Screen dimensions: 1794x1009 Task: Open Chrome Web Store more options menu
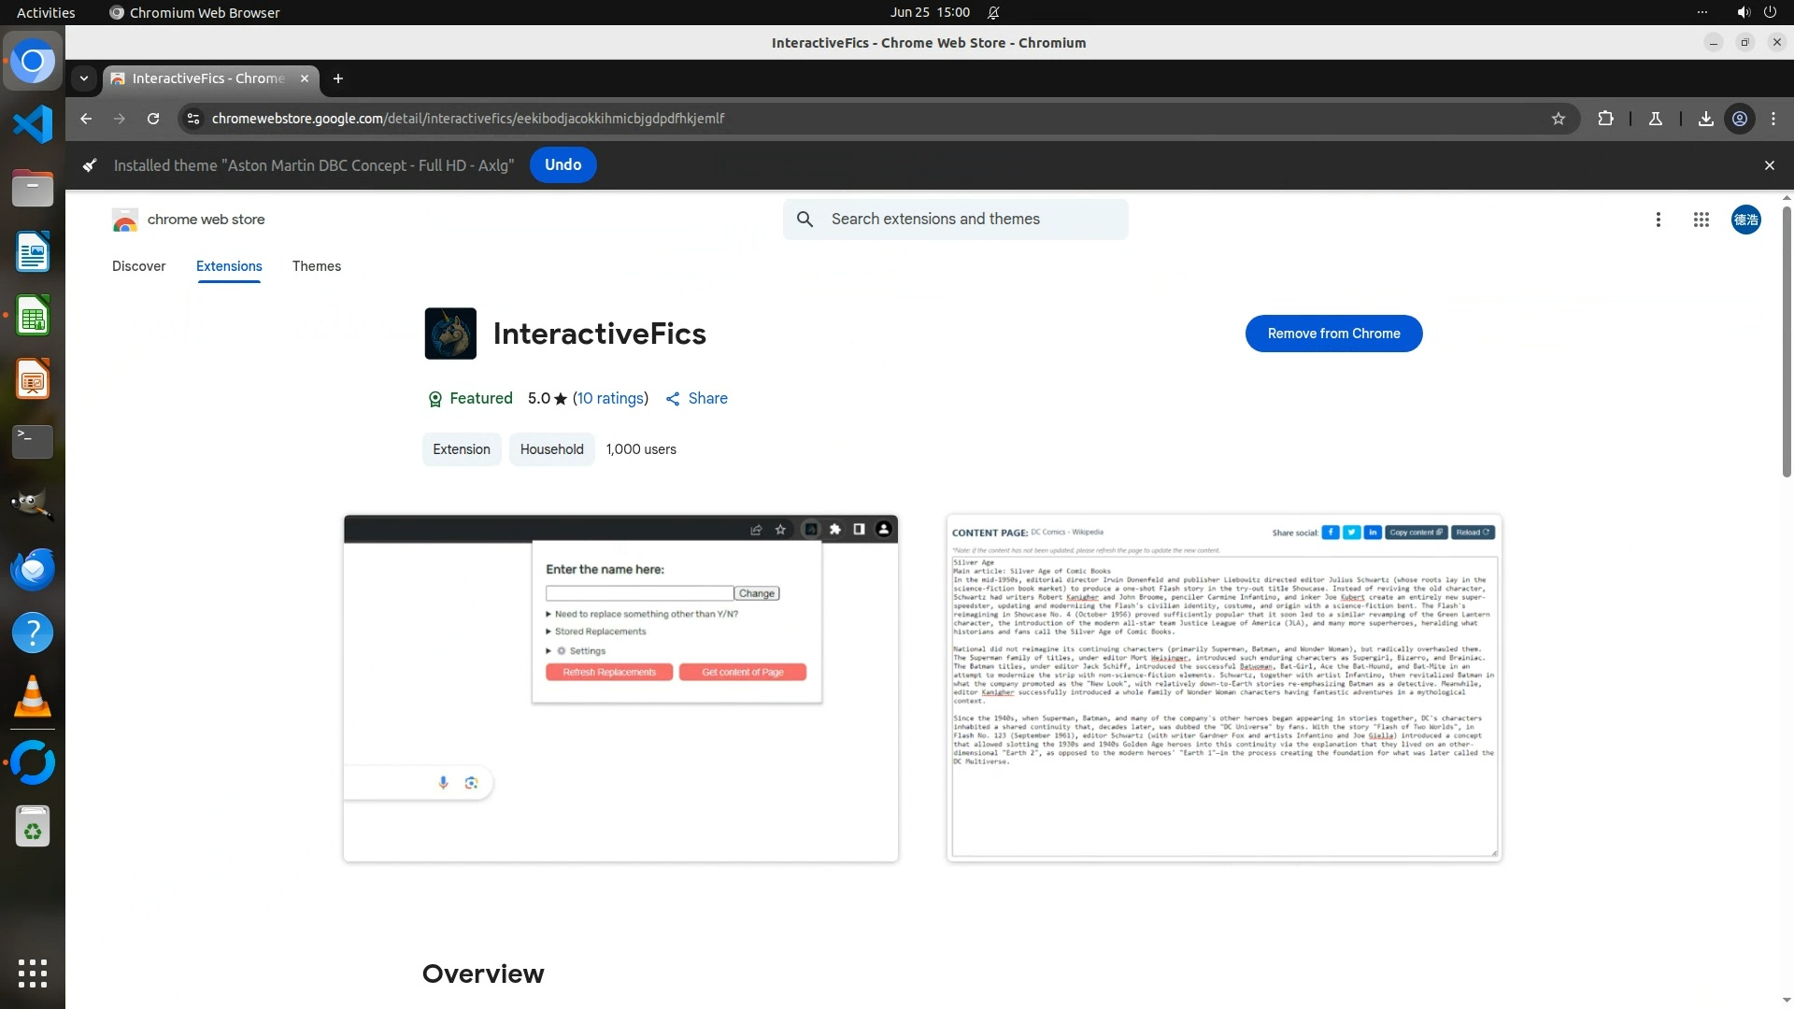click(x=1658, y=220)
